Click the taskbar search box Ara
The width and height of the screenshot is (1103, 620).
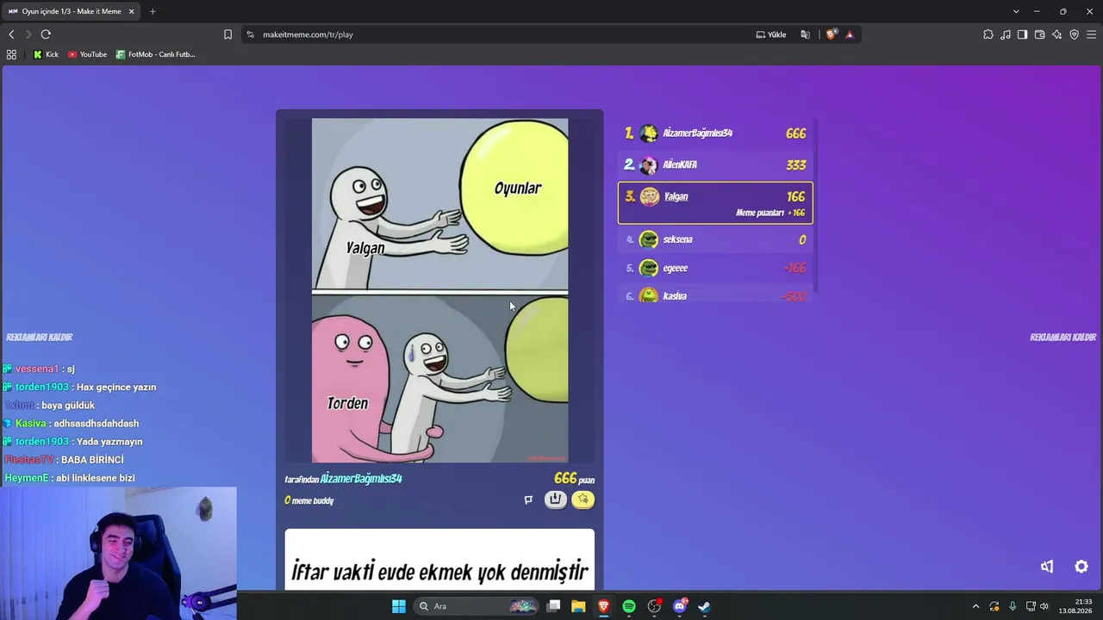click(477, 606)
